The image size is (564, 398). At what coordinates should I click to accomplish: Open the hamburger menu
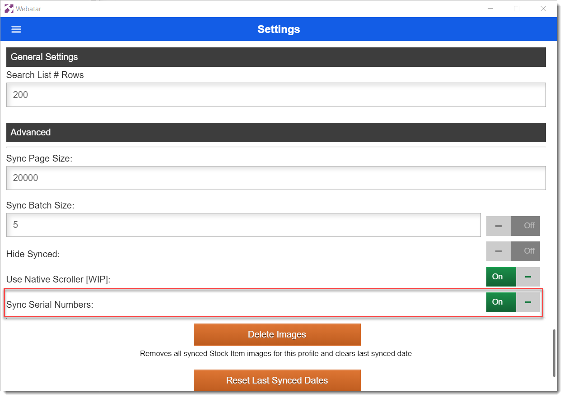16,29
